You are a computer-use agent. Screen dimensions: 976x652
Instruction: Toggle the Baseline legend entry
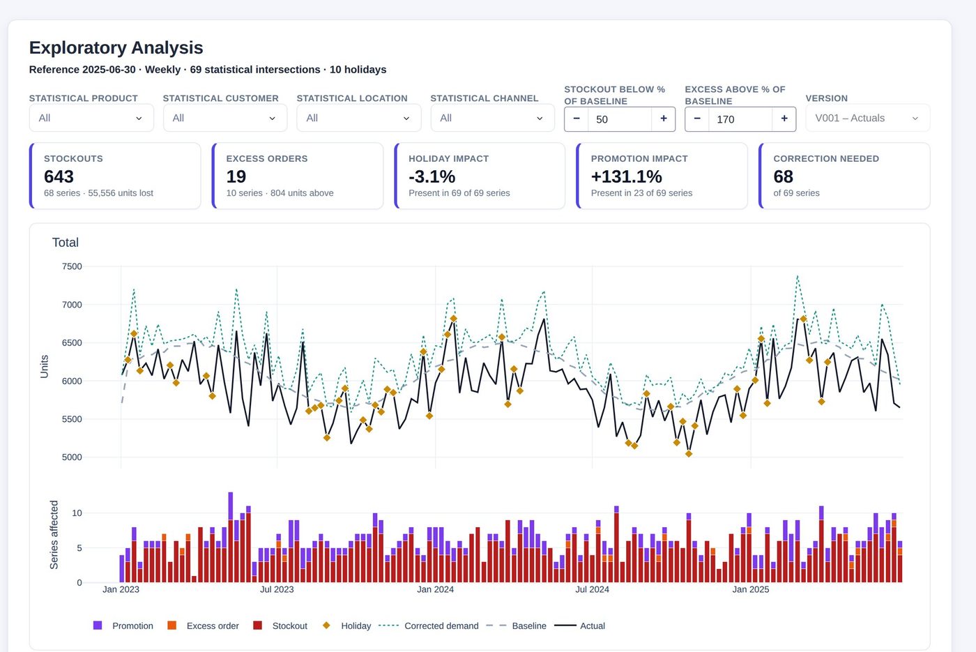(517, 626)
